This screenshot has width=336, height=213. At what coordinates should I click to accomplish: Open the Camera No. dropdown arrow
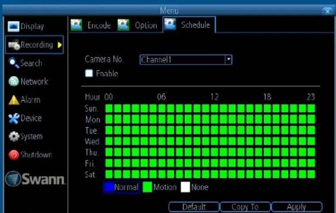point(228,59)
